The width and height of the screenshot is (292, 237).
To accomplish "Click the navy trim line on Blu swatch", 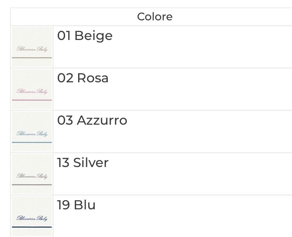I will (32, 227).
